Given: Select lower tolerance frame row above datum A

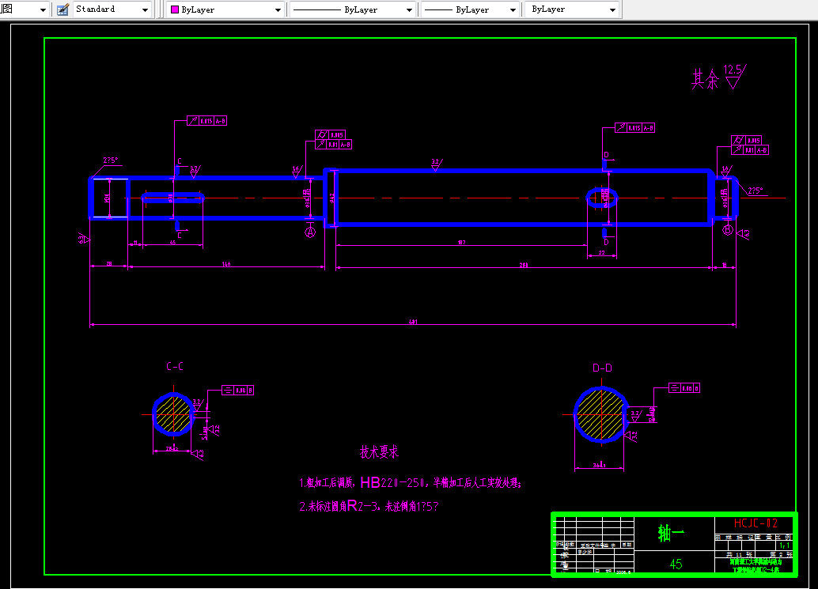Looking at the screenshot, I should [333, 145].
